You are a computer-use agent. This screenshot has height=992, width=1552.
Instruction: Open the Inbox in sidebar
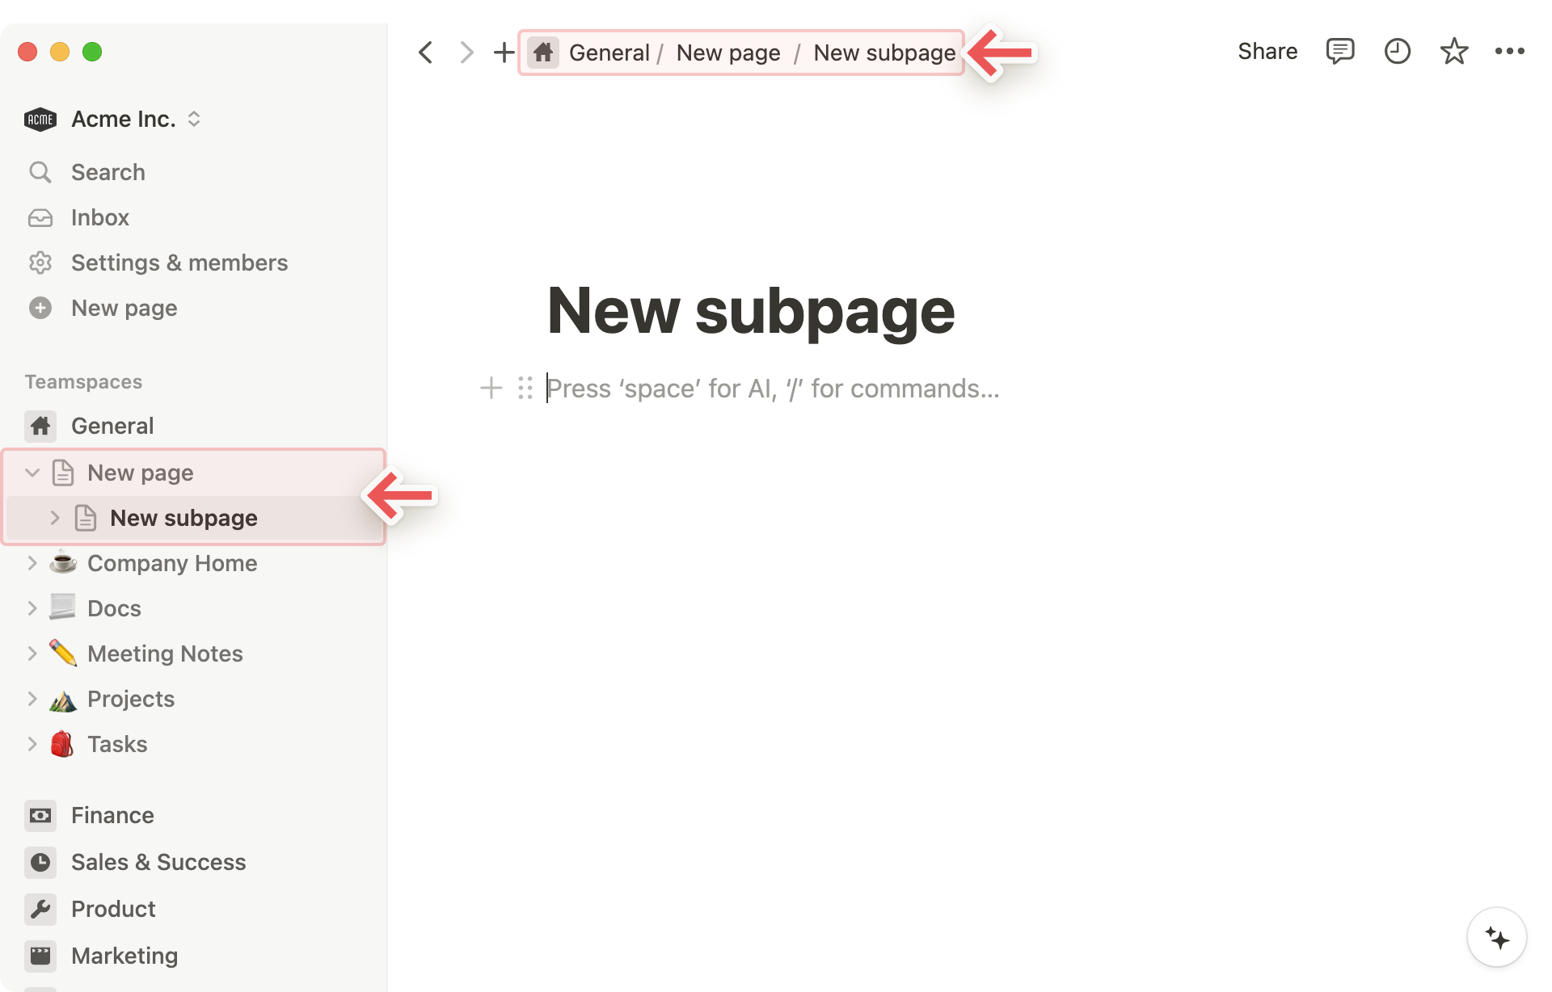99,217
